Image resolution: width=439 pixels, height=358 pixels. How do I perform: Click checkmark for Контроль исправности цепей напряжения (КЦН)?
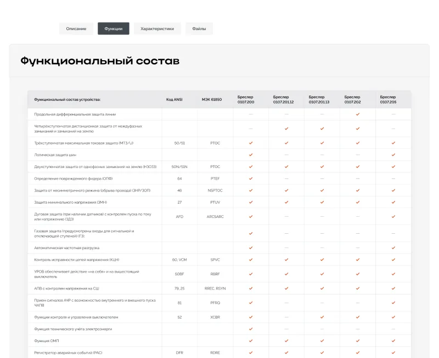click(250, 259)
